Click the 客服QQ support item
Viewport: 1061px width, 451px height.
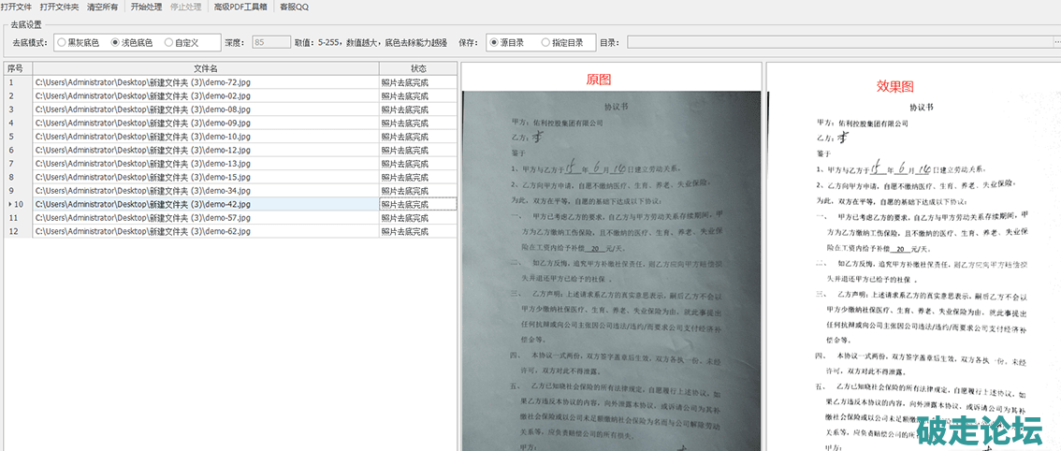294,7
